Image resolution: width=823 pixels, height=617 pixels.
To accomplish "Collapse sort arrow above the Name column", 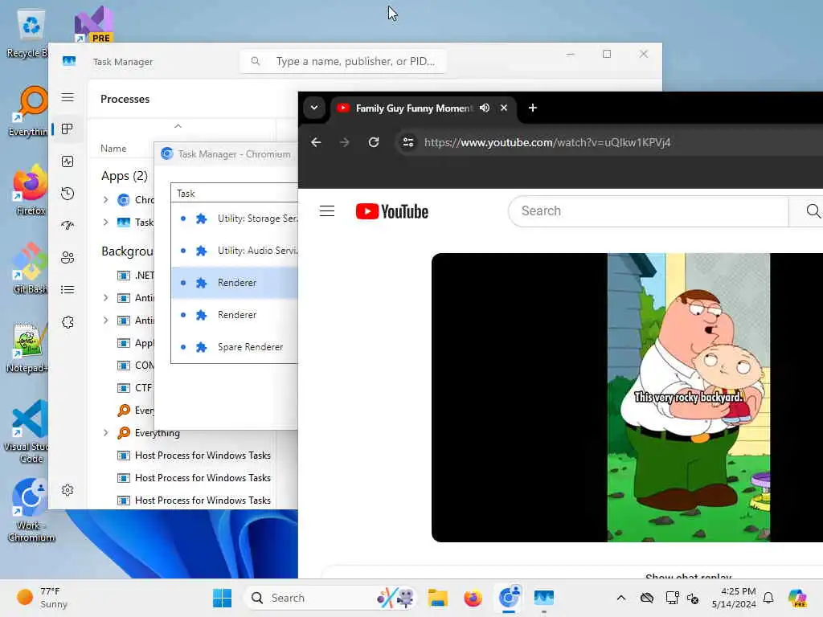I will [178, 126].
